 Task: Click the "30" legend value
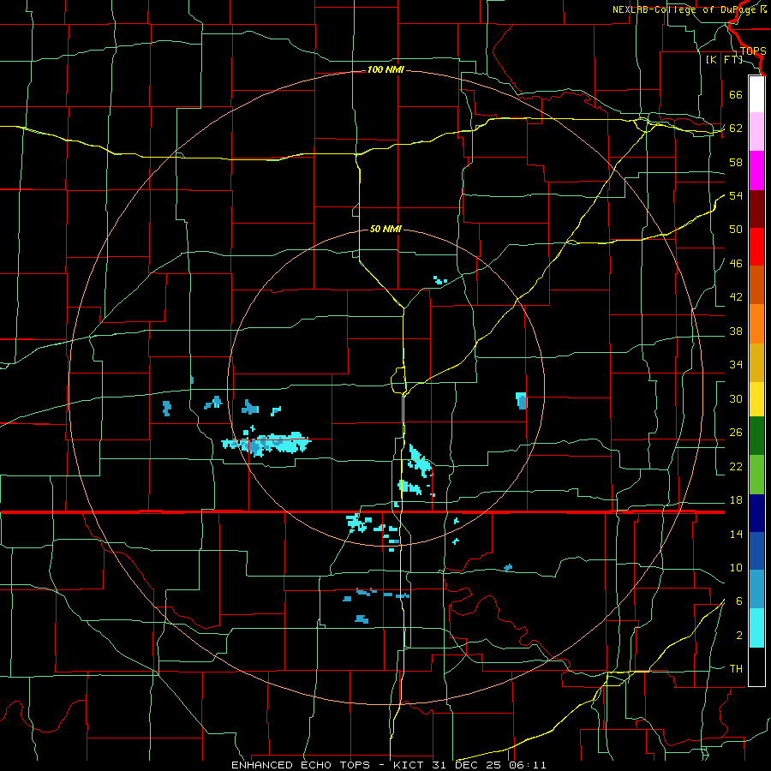click(x=736, y=398)
